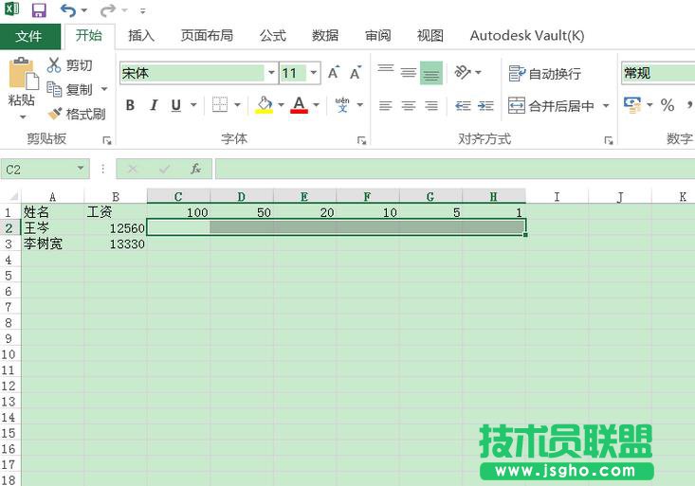This screenshot has width=695, height=486.
Task: Open the 常规 number format combo box
Action: 658,73
